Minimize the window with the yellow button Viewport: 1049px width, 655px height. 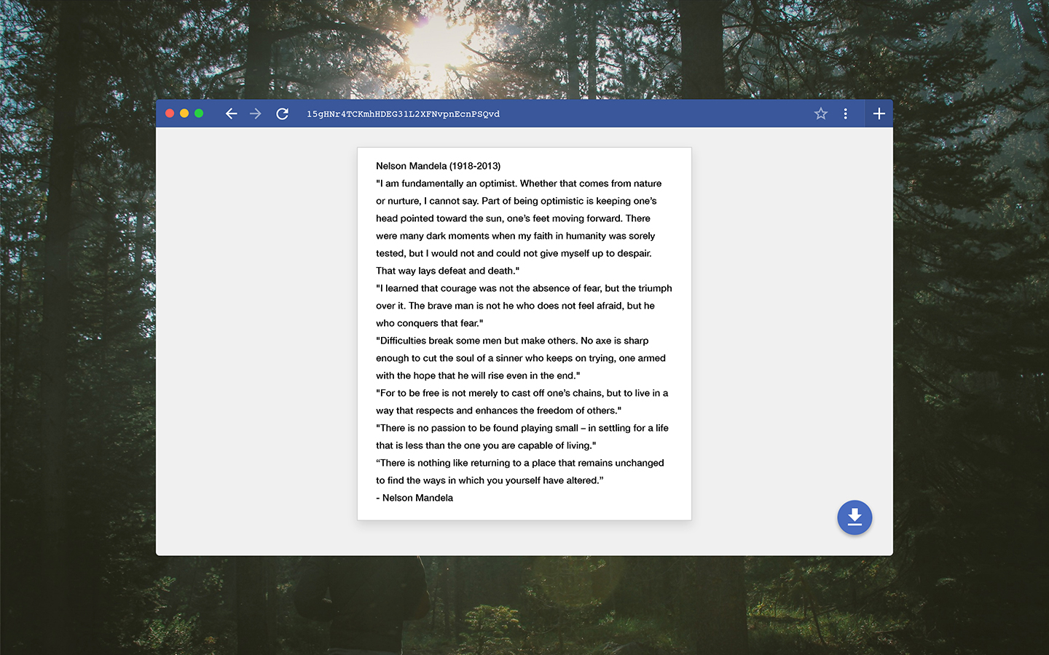[x=184, y=114]
